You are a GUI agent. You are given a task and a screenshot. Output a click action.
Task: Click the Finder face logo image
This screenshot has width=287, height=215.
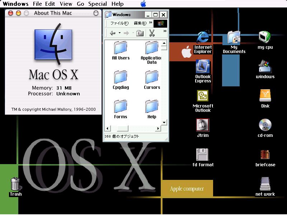[x=53, y=44]
